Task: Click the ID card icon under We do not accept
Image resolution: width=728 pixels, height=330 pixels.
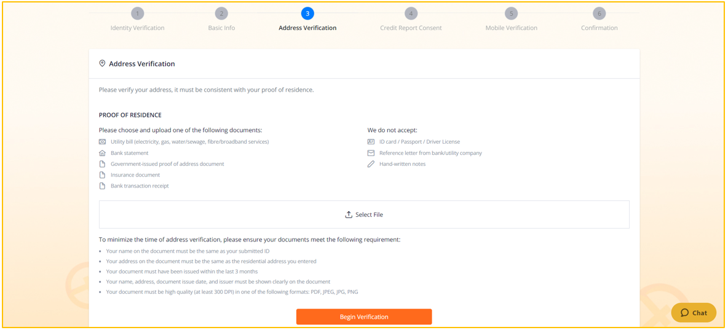Action: (x=371, y=141)
